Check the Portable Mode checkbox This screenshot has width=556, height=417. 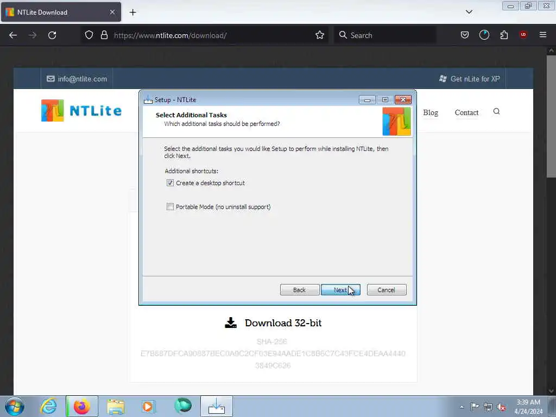coord(170,207)
